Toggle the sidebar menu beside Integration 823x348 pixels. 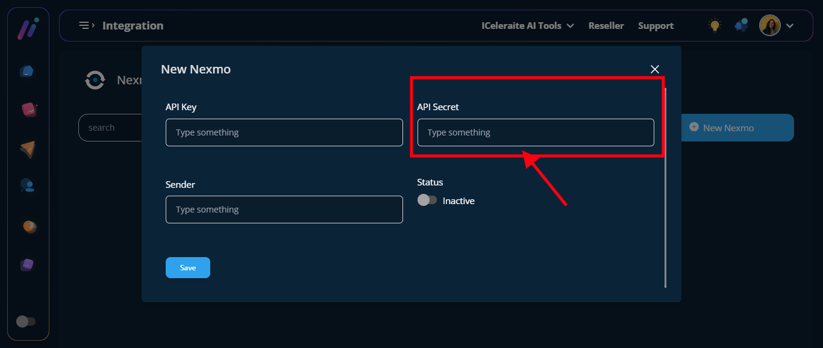(x=87, y=25)
